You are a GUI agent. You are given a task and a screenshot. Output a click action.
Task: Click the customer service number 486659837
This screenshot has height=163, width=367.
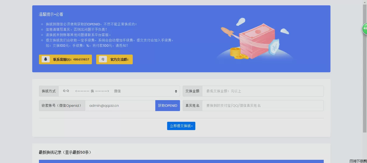(x=81, y=59)
